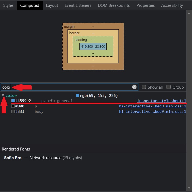Viewport: 192px width, 192px height.
Task: Open the Layout tab
Action: click(x=52, y=5)
